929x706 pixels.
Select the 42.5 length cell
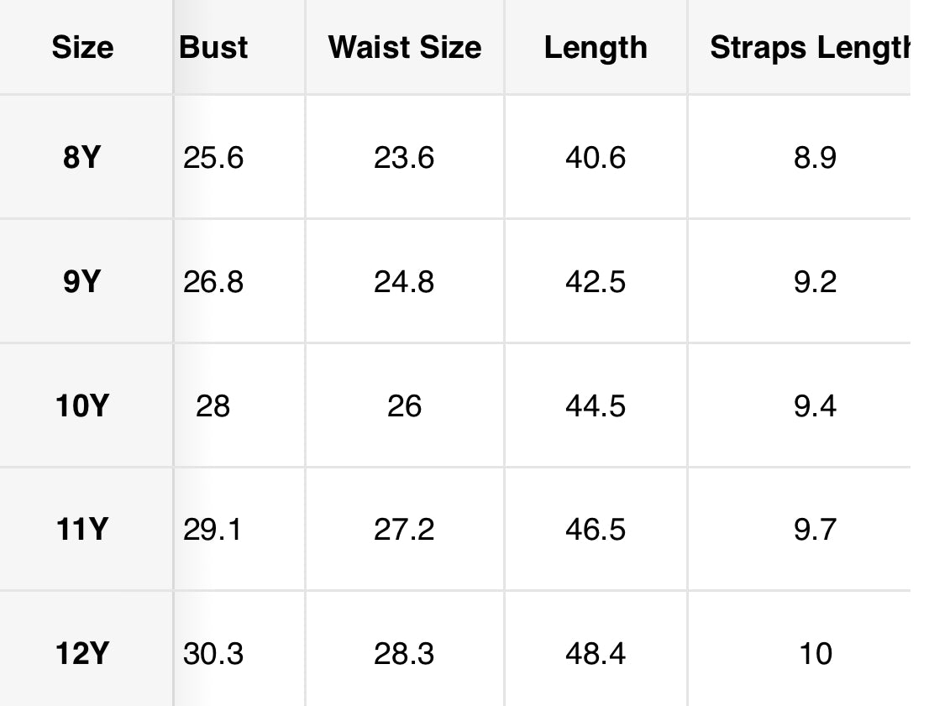596,281
